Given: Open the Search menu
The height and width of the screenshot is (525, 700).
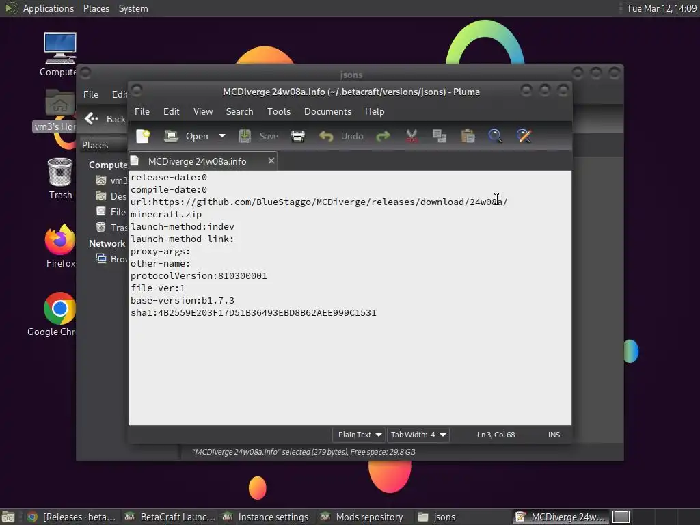Looking at the screenshot, I should 239,111.
